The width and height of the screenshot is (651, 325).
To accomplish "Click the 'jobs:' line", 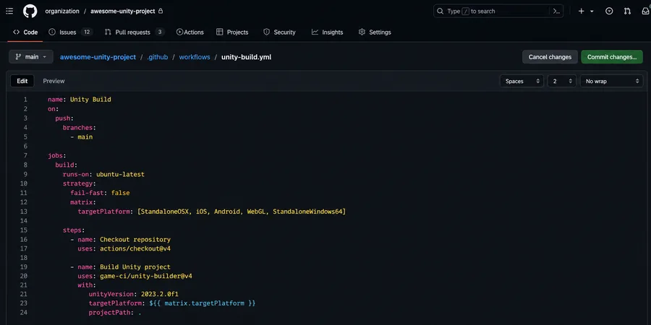I will point(57,155).
